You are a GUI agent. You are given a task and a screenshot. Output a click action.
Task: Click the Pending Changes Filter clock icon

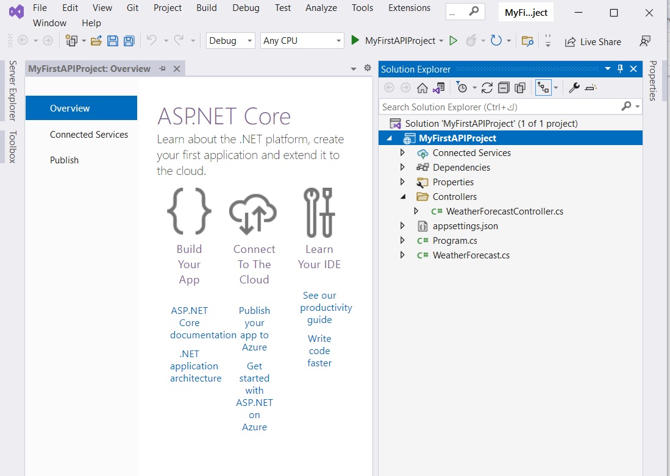point(462,88)
